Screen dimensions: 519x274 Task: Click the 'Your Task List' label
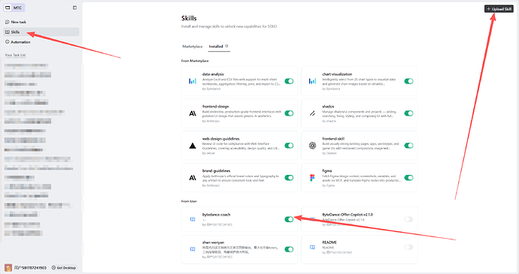click(15, 55)
